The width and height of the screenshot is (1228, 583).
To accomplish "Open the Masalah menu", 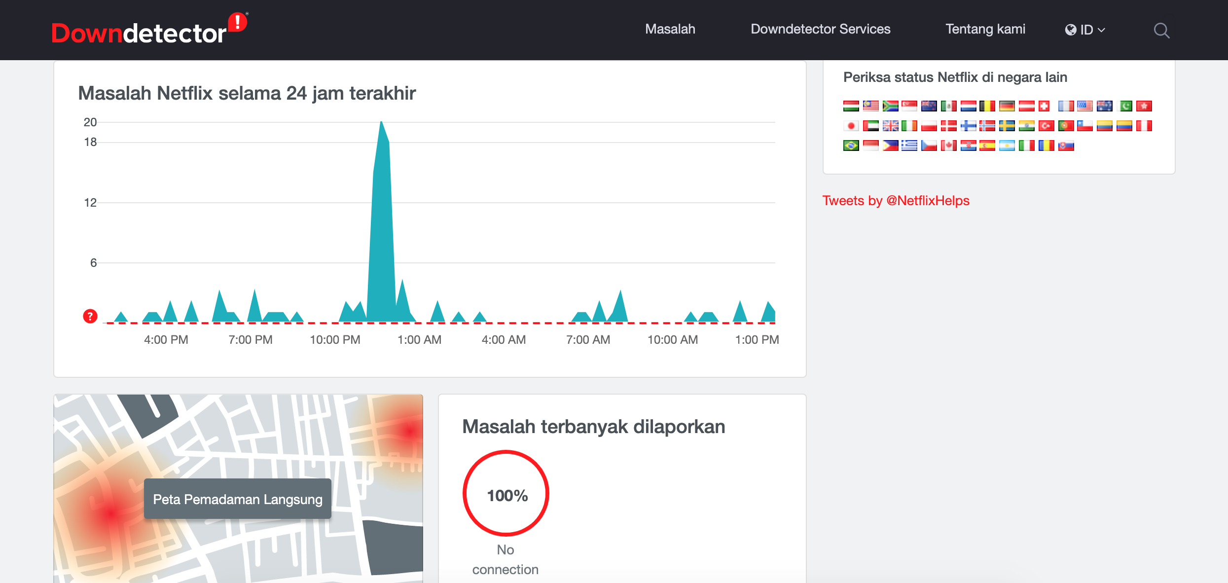I will click(670, 29).
